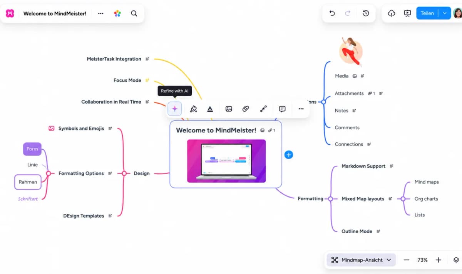Select the Org charts topic
The image size is (462, 274).
[426, 199]
